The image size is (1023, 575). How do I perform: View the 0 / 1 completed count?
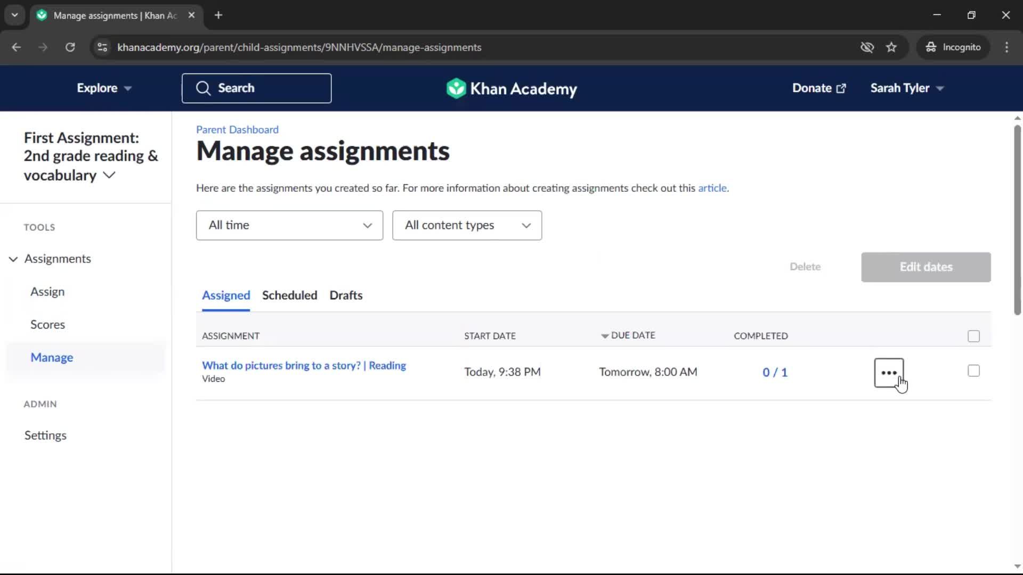click(775, 372)
